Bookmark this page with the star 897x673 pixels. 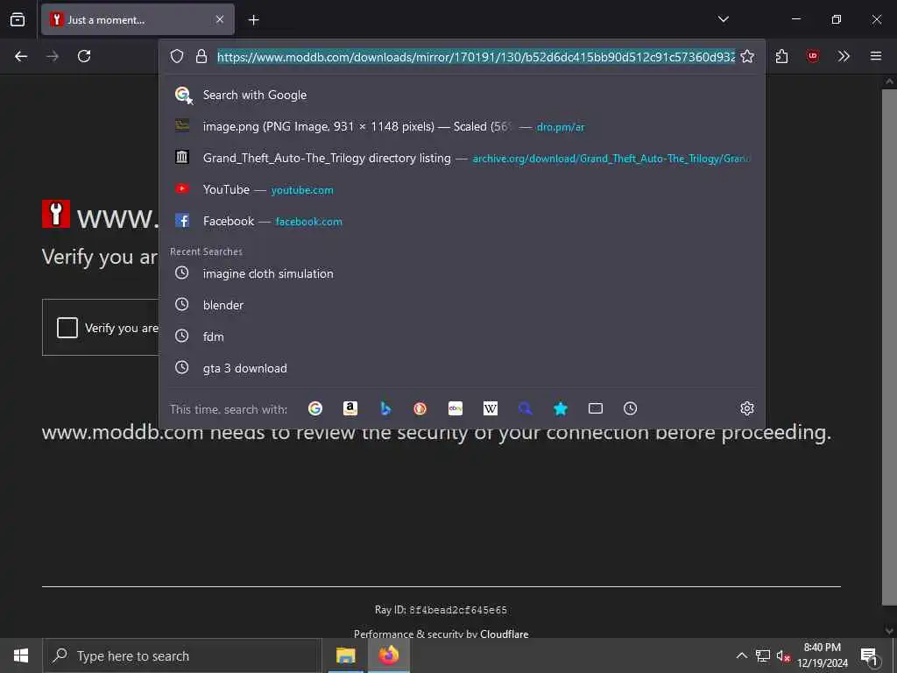click(747, 56)
